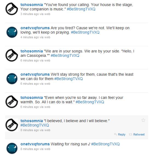
Task: Click the Reply arrow icon
Action: 115,134
